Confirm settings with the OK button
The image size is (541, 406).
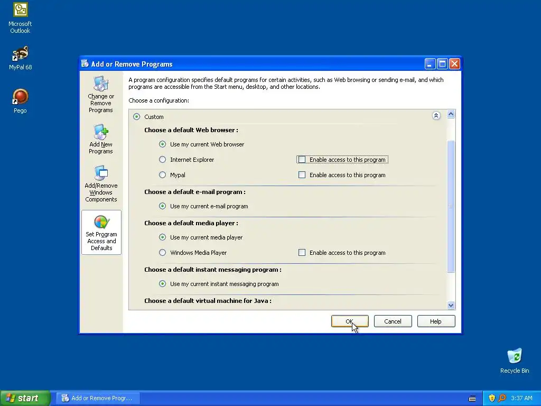coord(350,321)
